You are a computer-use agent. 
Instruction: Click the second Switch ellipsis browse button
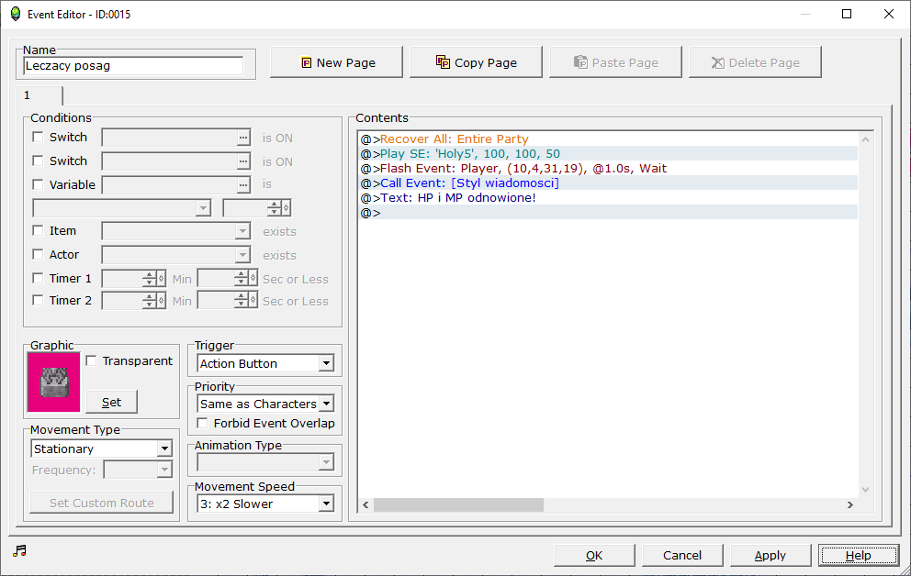coord(243,161)
